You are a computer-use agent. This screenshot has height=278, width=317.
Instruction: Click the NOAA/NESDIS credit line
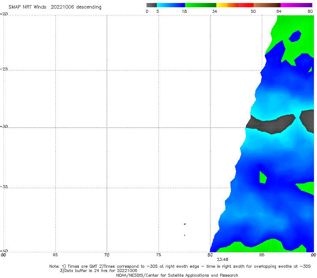177,275
